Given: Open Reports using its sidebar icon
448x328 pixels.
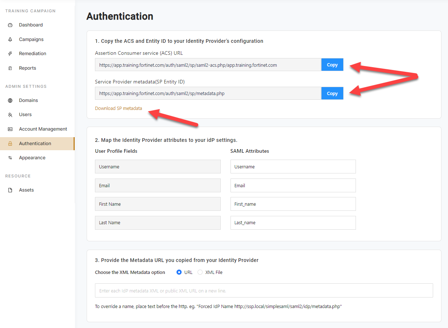Looking at the screenshot, I should pyautogui.click(x=11, y=68).
